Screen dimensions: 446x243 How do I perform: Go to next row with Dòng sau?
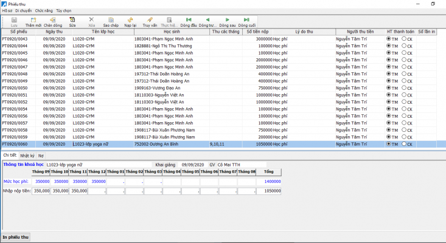228,22
